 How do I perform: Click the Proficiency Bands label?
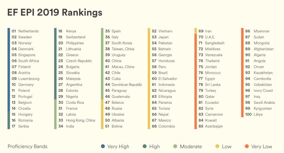tap(27, 146)
